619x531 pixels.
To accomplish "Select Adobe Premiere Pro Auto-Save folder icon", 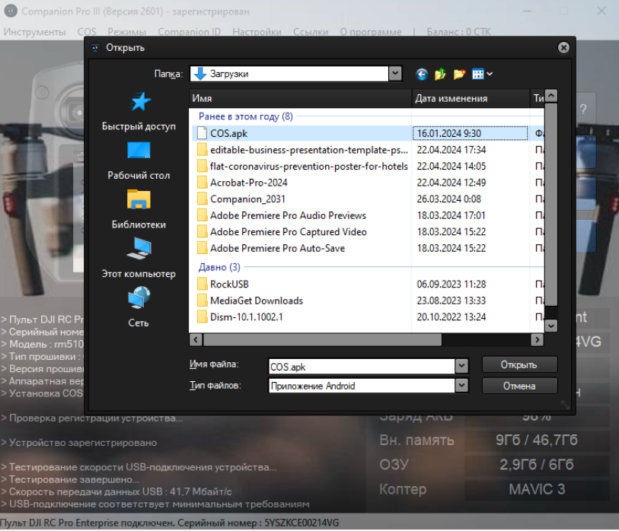I will click(202, 248).
